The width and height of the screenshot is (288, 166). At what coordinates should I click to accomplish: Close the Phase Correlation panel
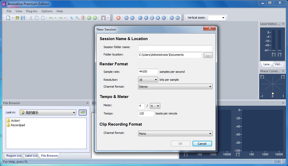[x=283, y=71]
